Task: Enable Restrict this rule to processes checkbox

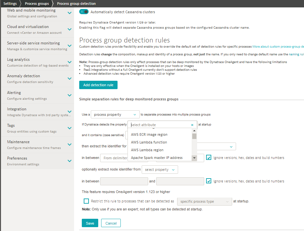Action: coord(86,201)
